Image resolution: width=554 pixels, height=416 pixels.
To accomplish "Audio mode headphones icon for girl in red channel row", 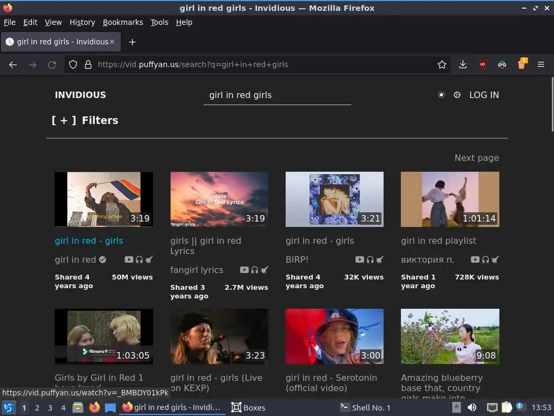I will [139, 259].
